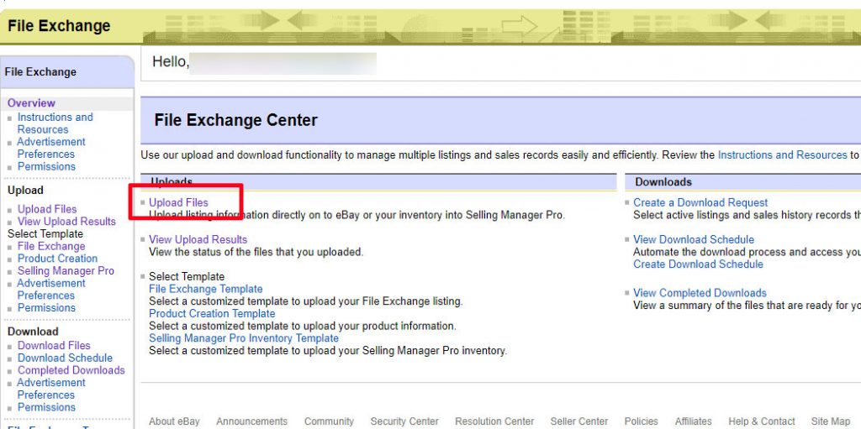This screenshot has width=861, height=429.
Task: Open Affiliates footer link
Action: pos(694,421)
